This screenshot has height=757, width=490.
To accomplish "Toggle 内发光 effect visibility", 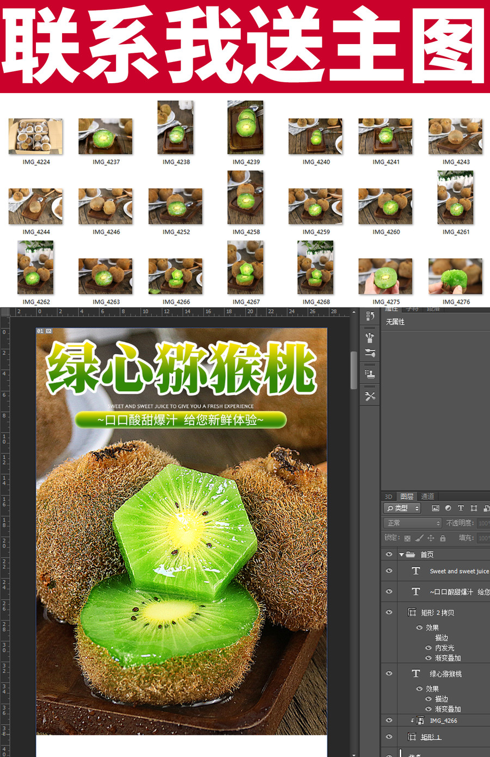I will 428,648.
